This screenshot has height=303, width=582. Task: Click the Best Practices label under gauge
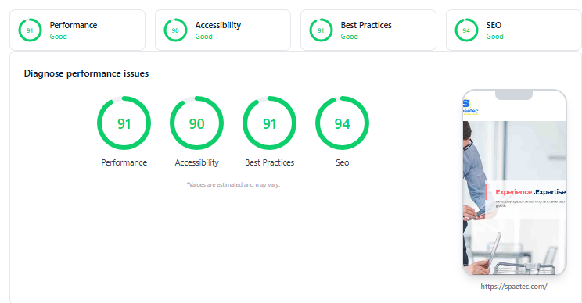pyautogui.click(x=269, y=162)
